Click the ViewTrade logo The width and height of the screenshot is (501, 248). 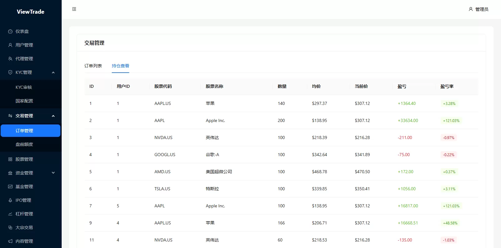pyautogui.click(x=31, y=12)
